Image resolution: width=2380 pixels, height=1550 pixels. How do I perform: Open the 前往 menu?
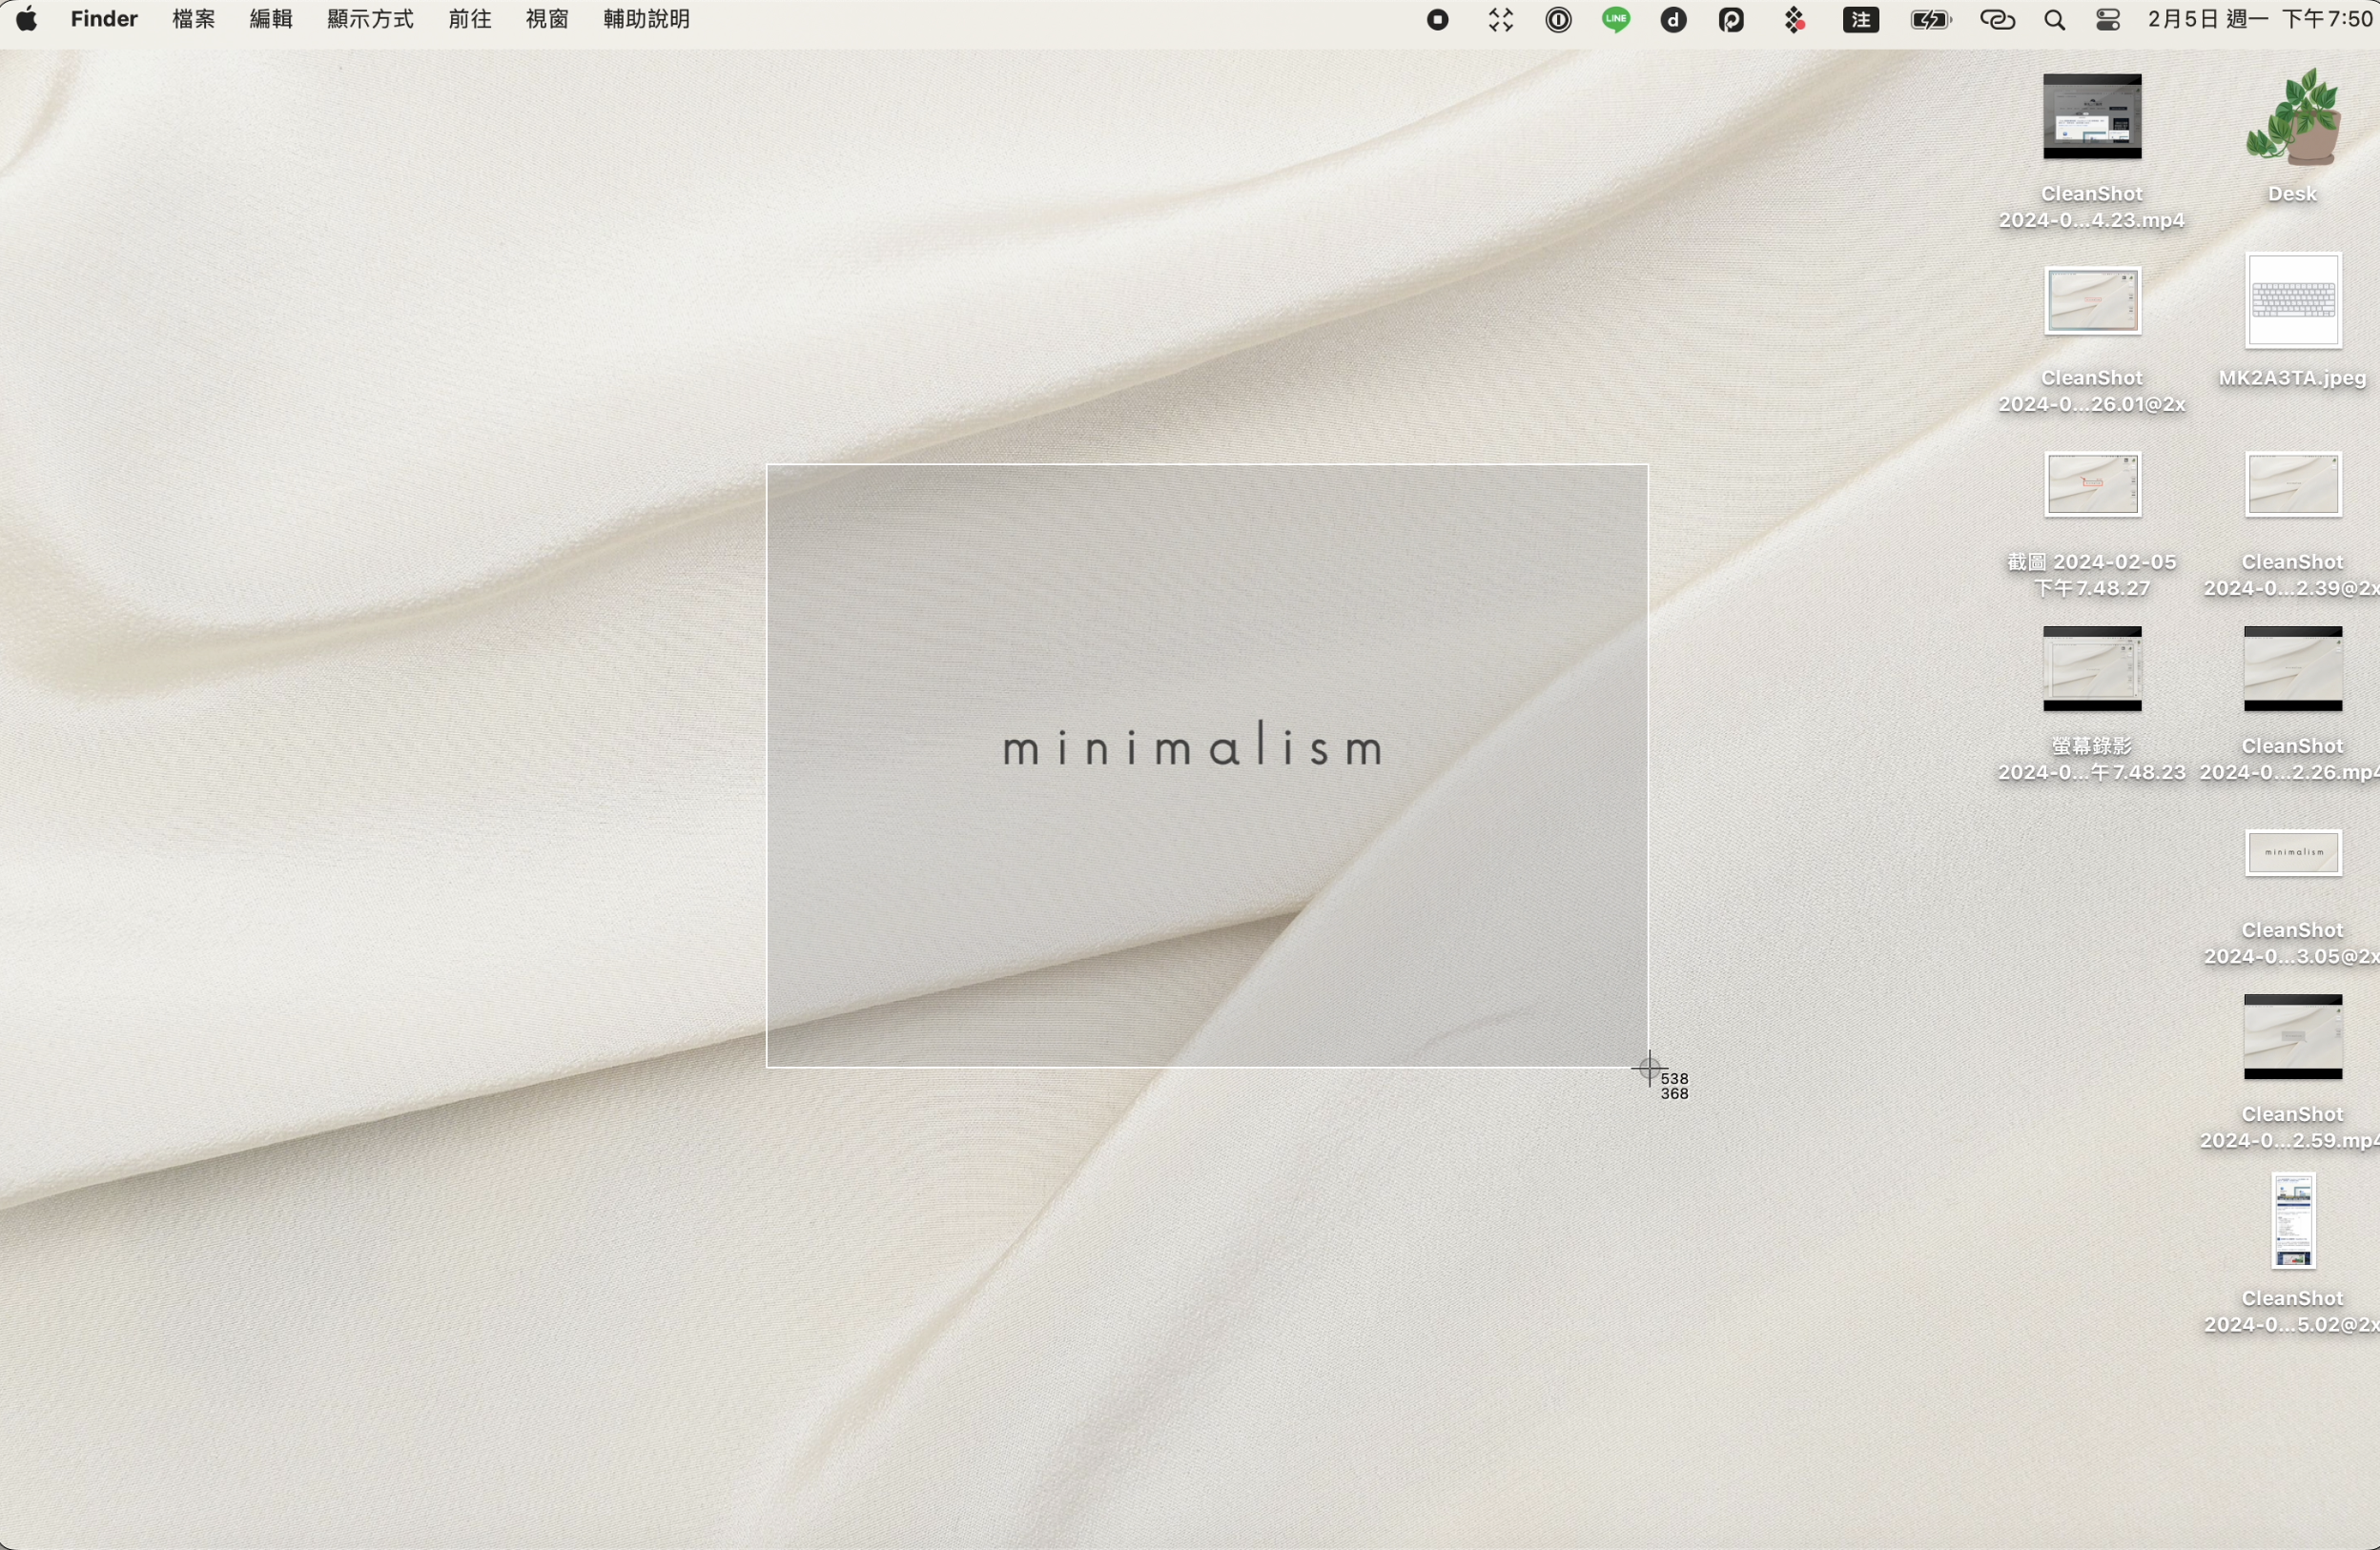pos(470,19)
